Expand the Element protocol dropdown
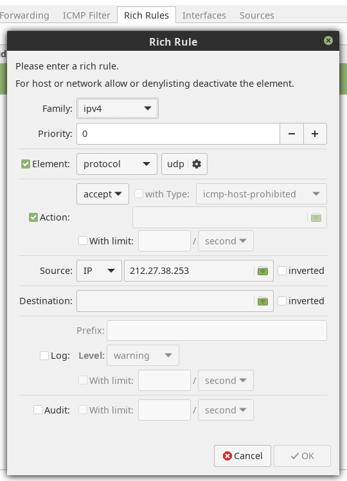 [x=117, y=164]
